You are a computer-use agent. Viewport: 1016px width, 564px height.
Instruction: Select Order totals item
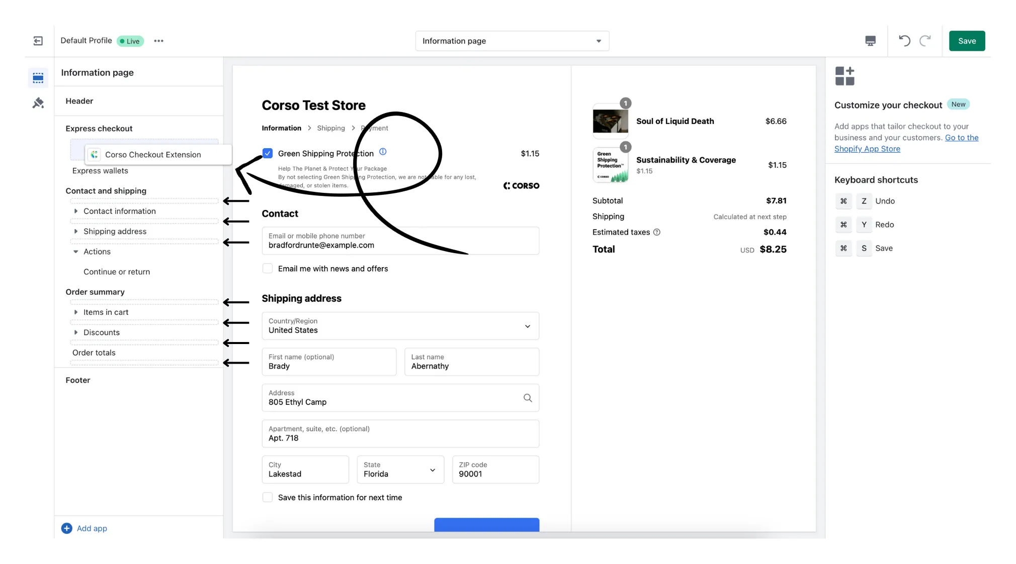tap(94, 353)
